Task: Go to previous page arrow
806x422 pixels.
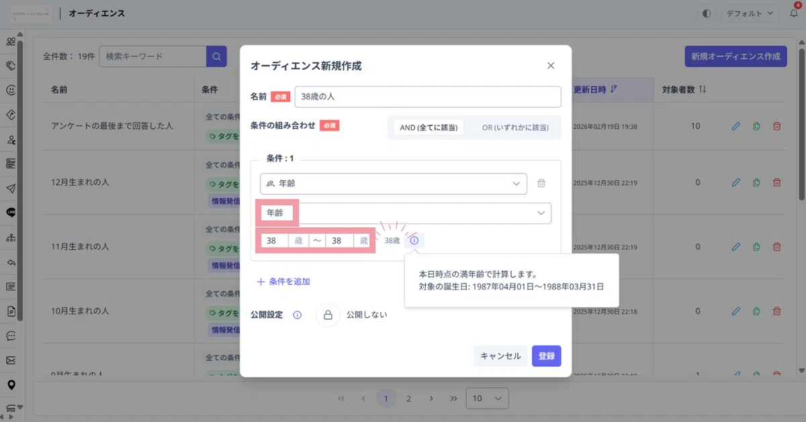Action: click(363, 398)
